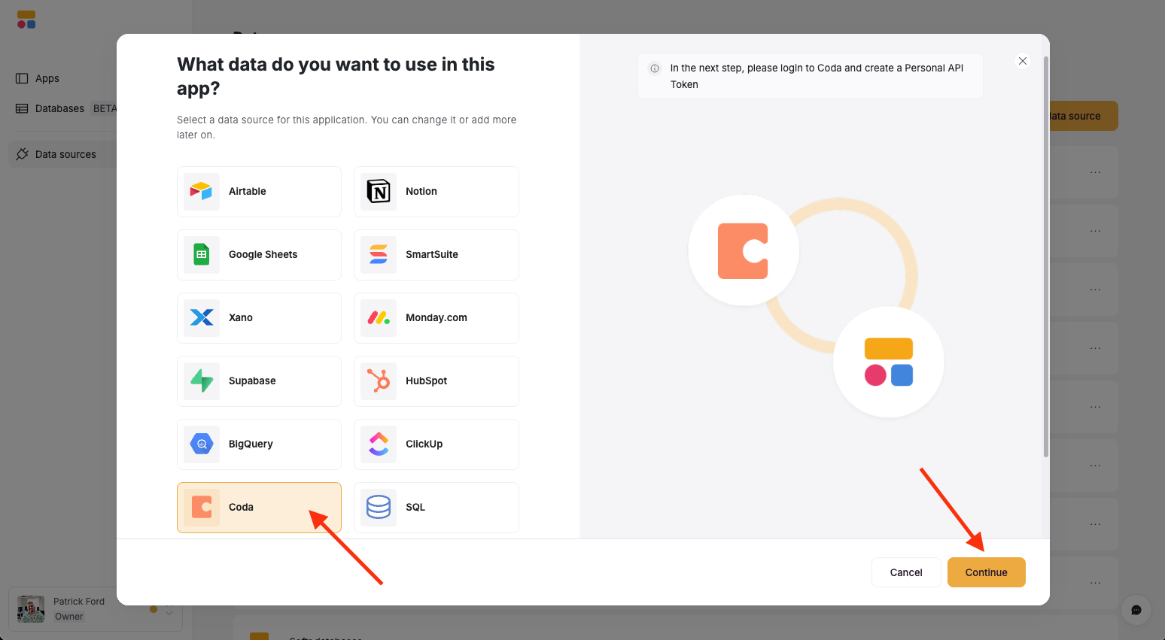The height and width of the screenshot is (640, 1165).
Task: Open the chat support bubble
Action: click(1136, 610)
